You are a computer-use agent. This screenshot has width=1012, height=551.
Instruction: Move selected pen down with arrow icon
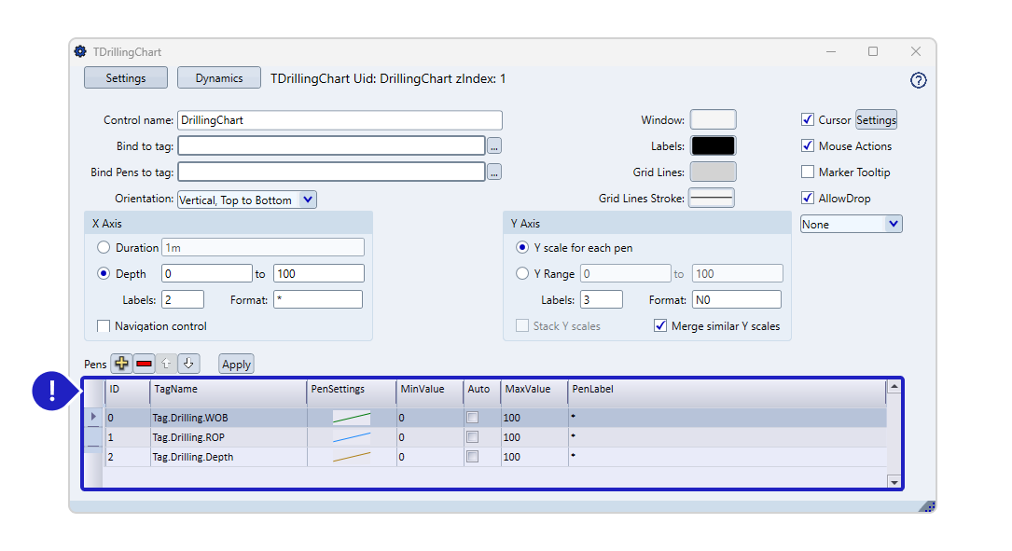click(x=188, y=364)
